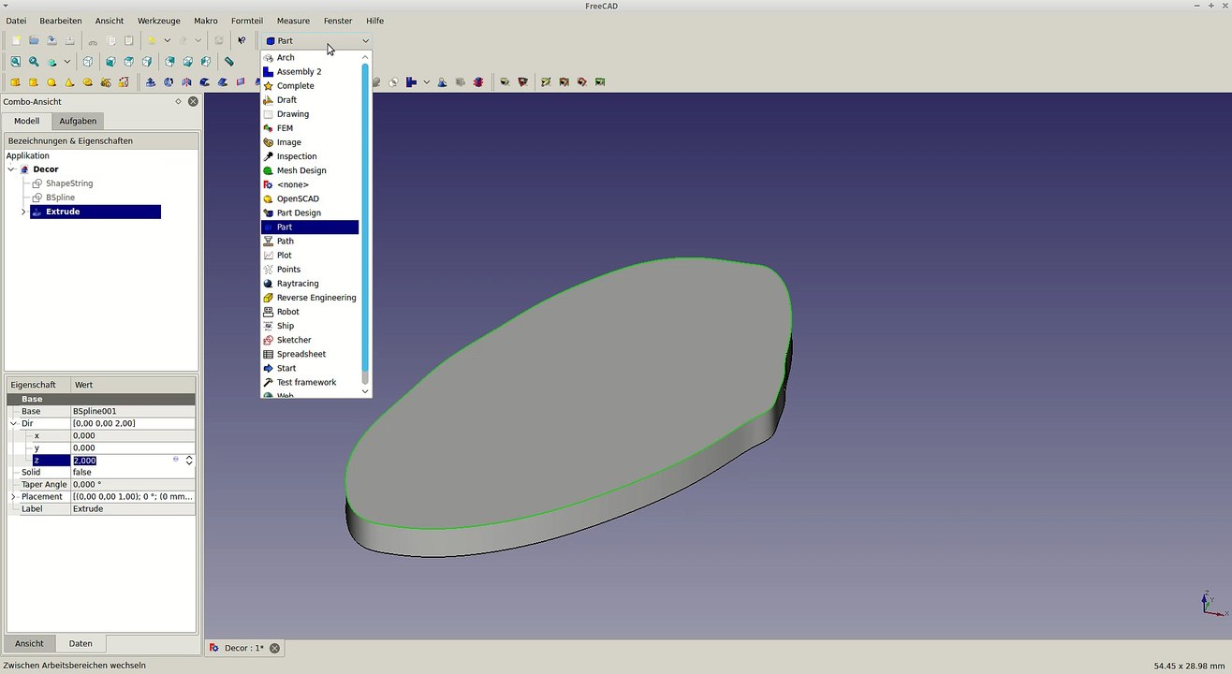Set the front view cube icon
This screenshot has height=674, width=1232.
tap(110, 62)
